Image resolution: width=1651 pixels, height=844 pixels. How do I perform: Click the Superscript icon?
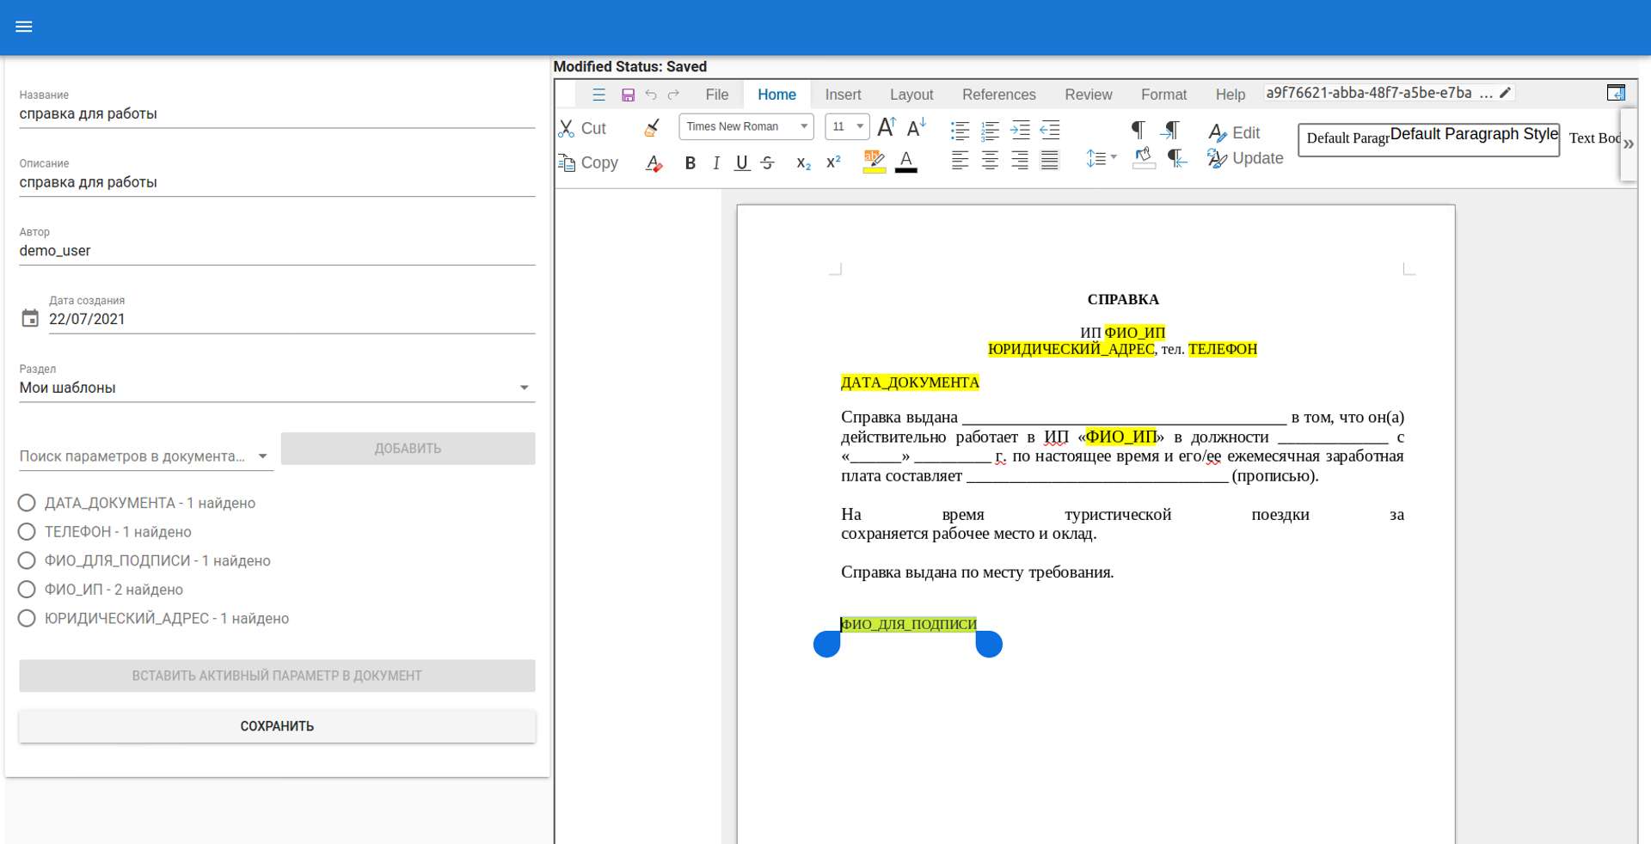coord(833,162)
